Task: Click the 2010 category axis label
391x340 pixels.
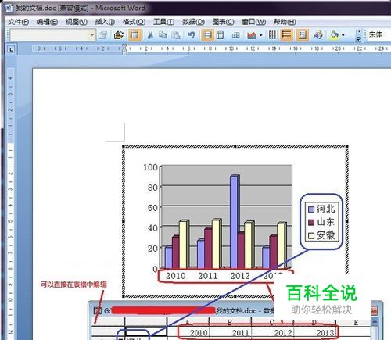Action: pos(176,276)
